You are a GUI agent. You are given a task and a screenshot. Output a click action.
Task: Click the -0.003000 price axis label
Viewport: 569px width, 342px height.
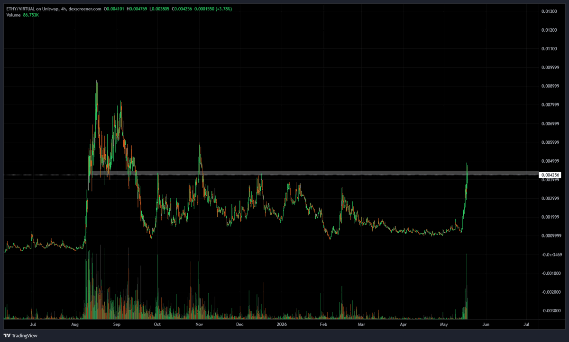[x=551, y=311]
